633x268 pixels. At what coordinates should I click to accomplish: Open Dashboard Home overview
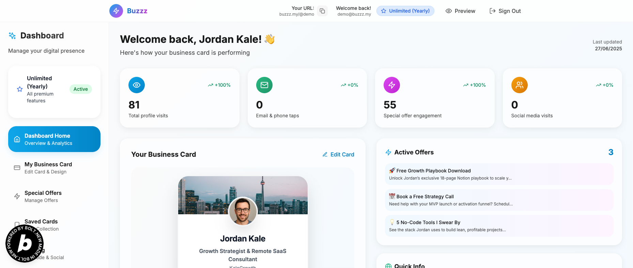pos(54,139)
